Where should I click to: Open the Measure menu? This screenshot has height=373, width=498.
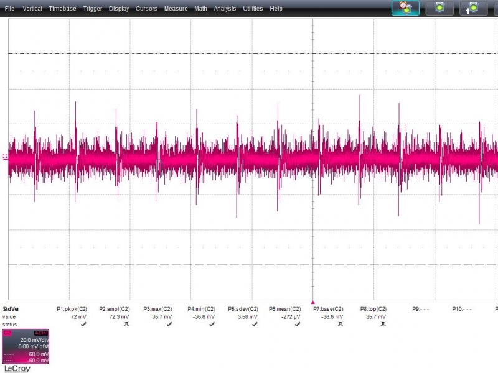click(x=176, y=9)
